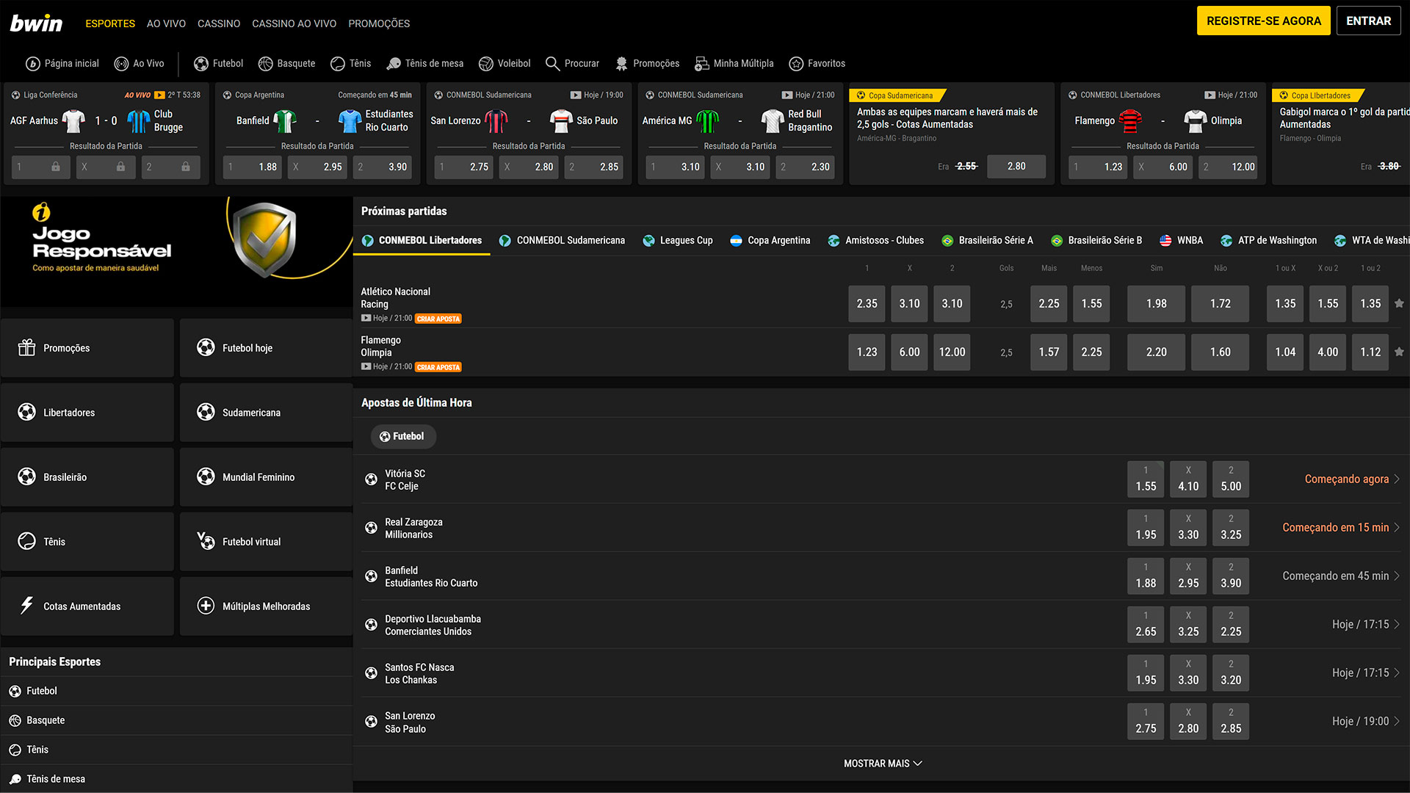Expand the MOSTRAR MAIS list
This screenshot has height=793, width=1410.
click(x=882, y=764)
